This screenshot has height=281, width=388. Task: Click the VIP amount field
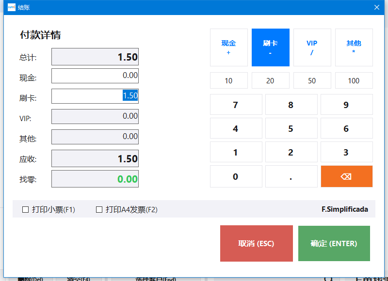(x=95, y=116)
